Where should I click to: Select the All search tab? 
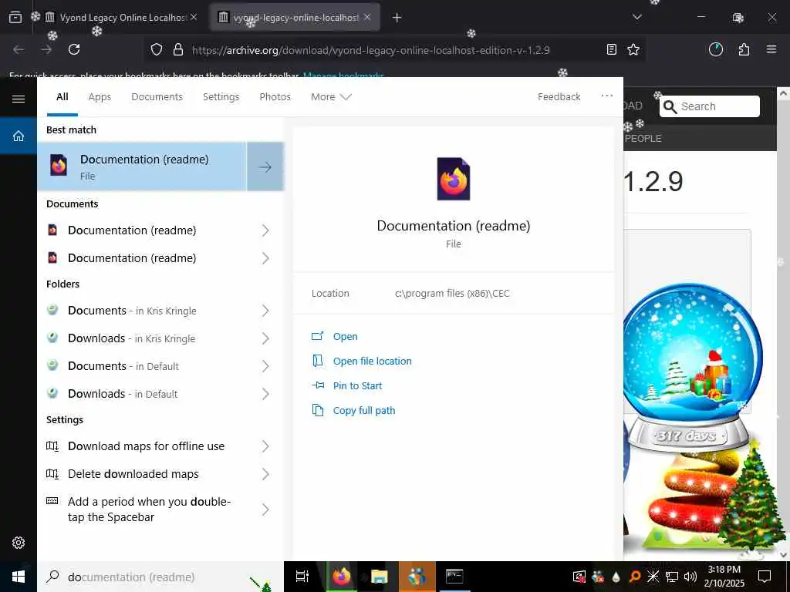point(62,96)
